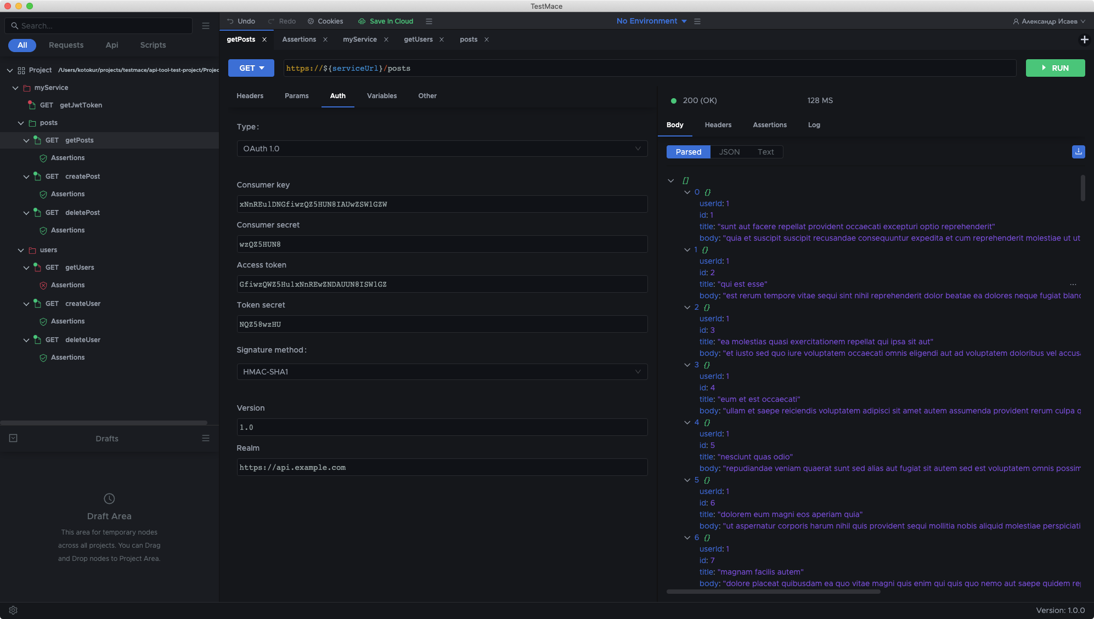Switch to the Variables tab
Viewport: 1094px width, 619px height.
pos(381,96)
